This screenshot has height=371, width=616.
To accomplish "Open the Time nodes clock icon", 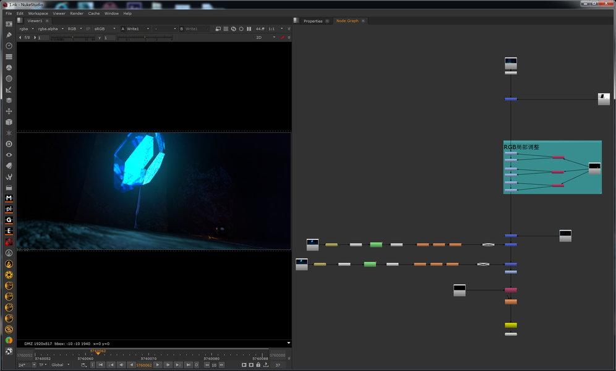I will point(9,46).
